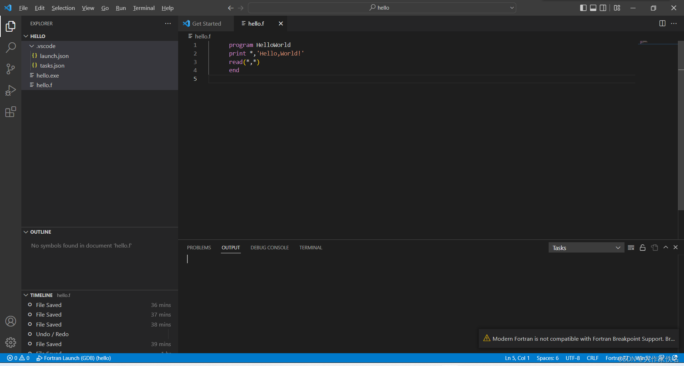Toggle the bottom panel layout icon
Screen dimensions: 684x366
tap(593, 8)
